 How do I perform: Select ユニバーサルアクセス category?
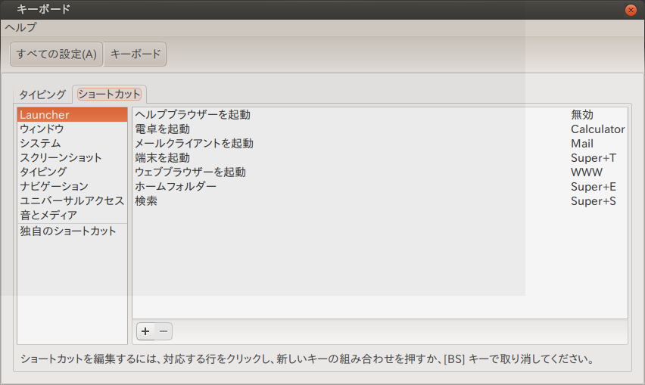pos(73,200)
